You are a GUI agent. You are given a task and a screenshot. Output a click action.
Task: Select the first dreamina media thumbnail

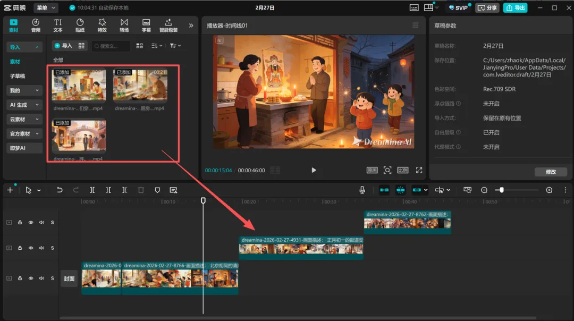pyautogui.click(x=79, y=85)
